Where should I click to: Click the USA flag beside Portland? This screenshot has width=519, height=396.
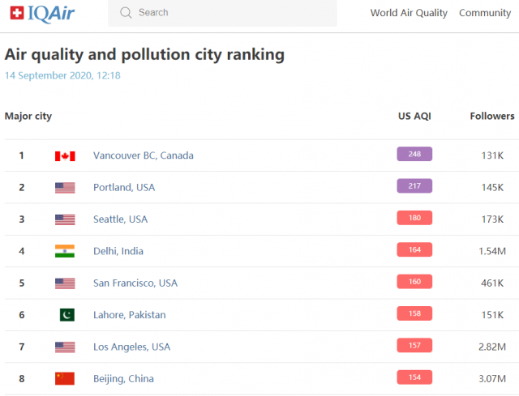(x=65, y=187)
